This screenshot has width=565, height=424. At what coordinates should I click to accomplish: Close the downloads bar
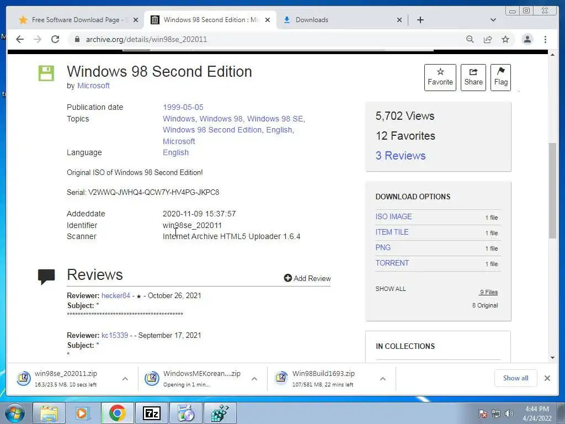(547, 378)
